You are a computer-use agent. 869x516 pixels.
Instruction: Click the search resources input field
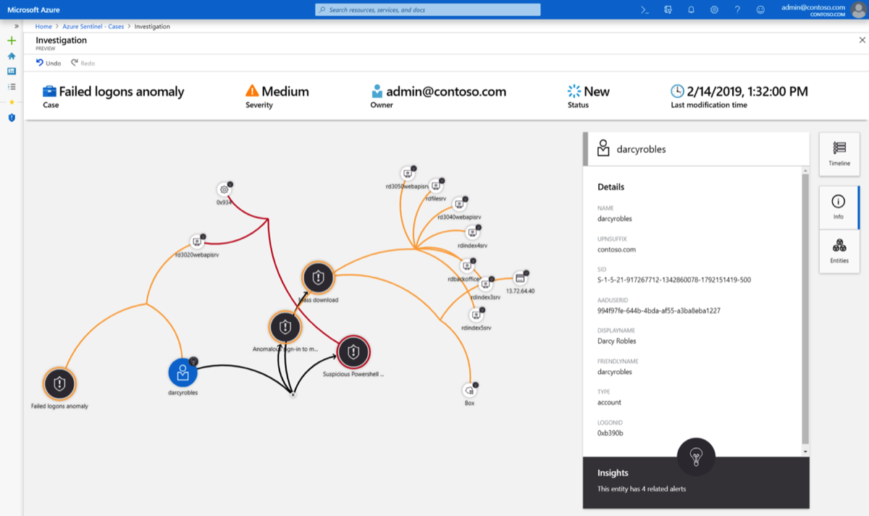point(428,9)
